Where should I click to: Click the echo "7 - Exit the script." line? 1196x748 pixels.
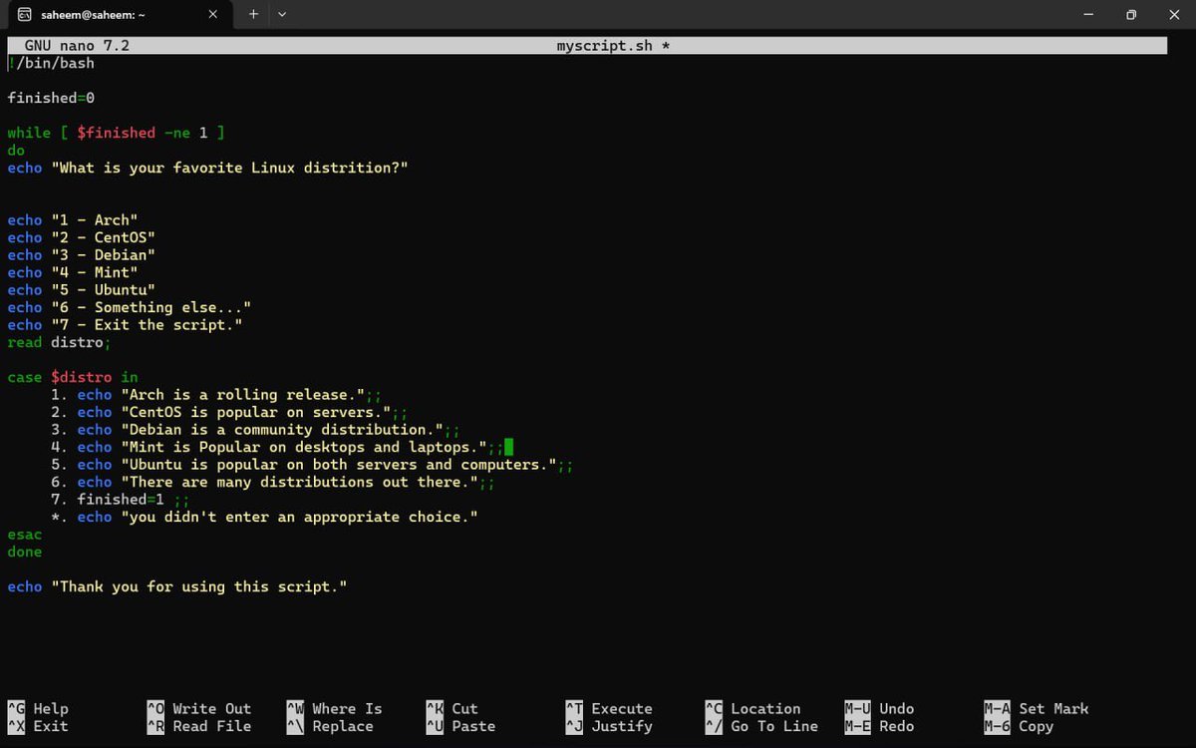[x=125, y=325]
